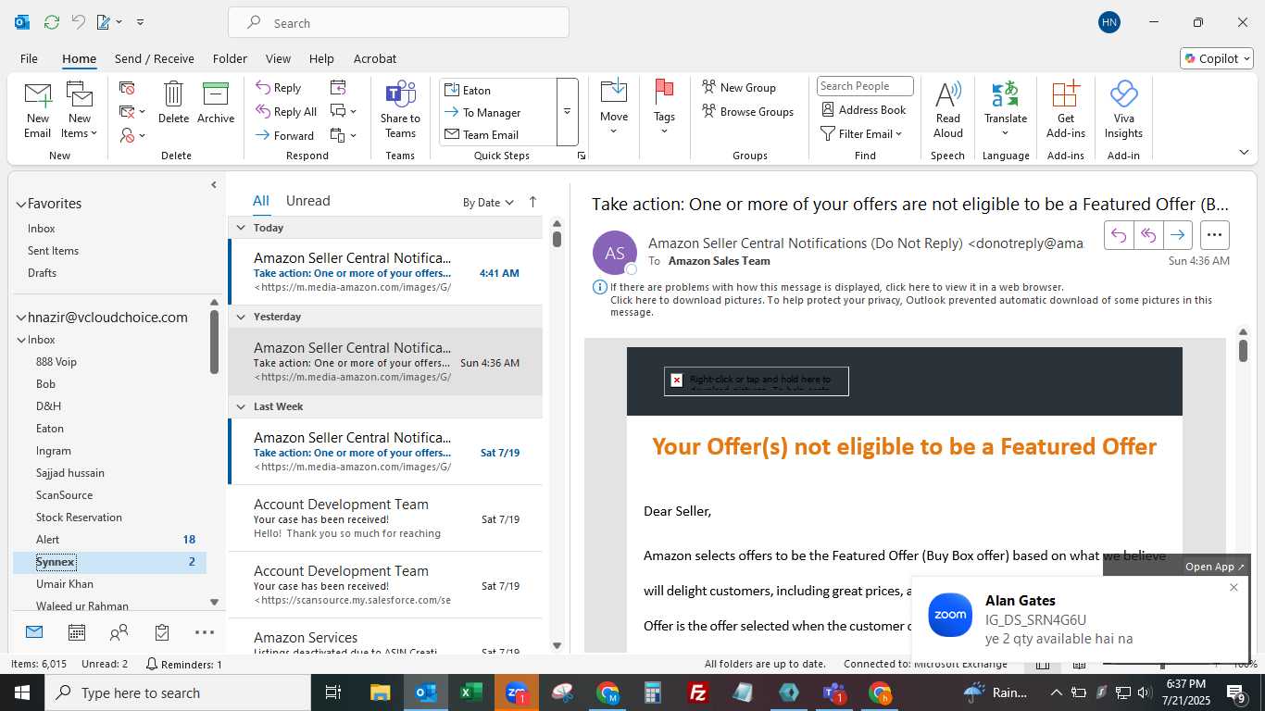The width and height of the screenshot is (1265, 711).
Task: Switch to the Send / Receive tab
Action: point(155,58)
